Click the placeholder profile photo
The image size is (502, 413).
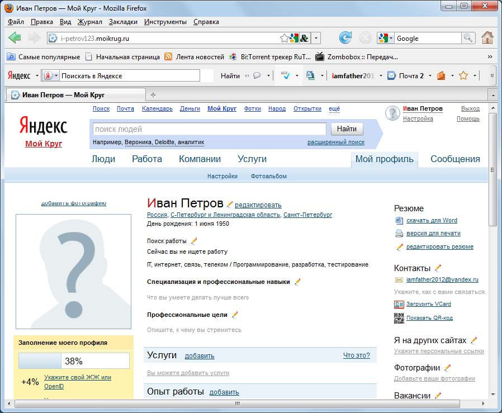pyautogui.click(x=73, y=271)
